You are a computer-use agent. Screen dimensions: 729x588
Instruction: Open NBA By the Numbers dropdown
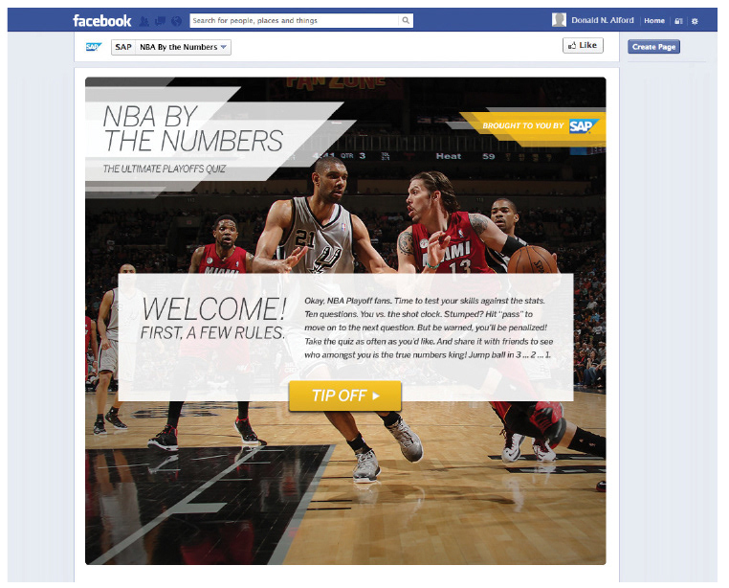point(183,47)
